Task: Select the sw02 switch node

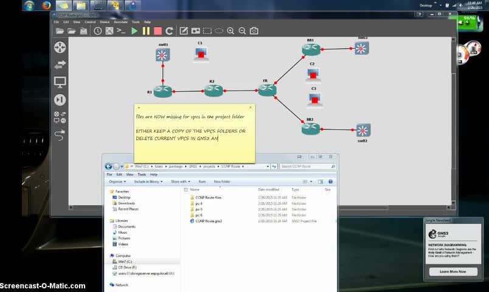Action: click(x=363, y=130)
